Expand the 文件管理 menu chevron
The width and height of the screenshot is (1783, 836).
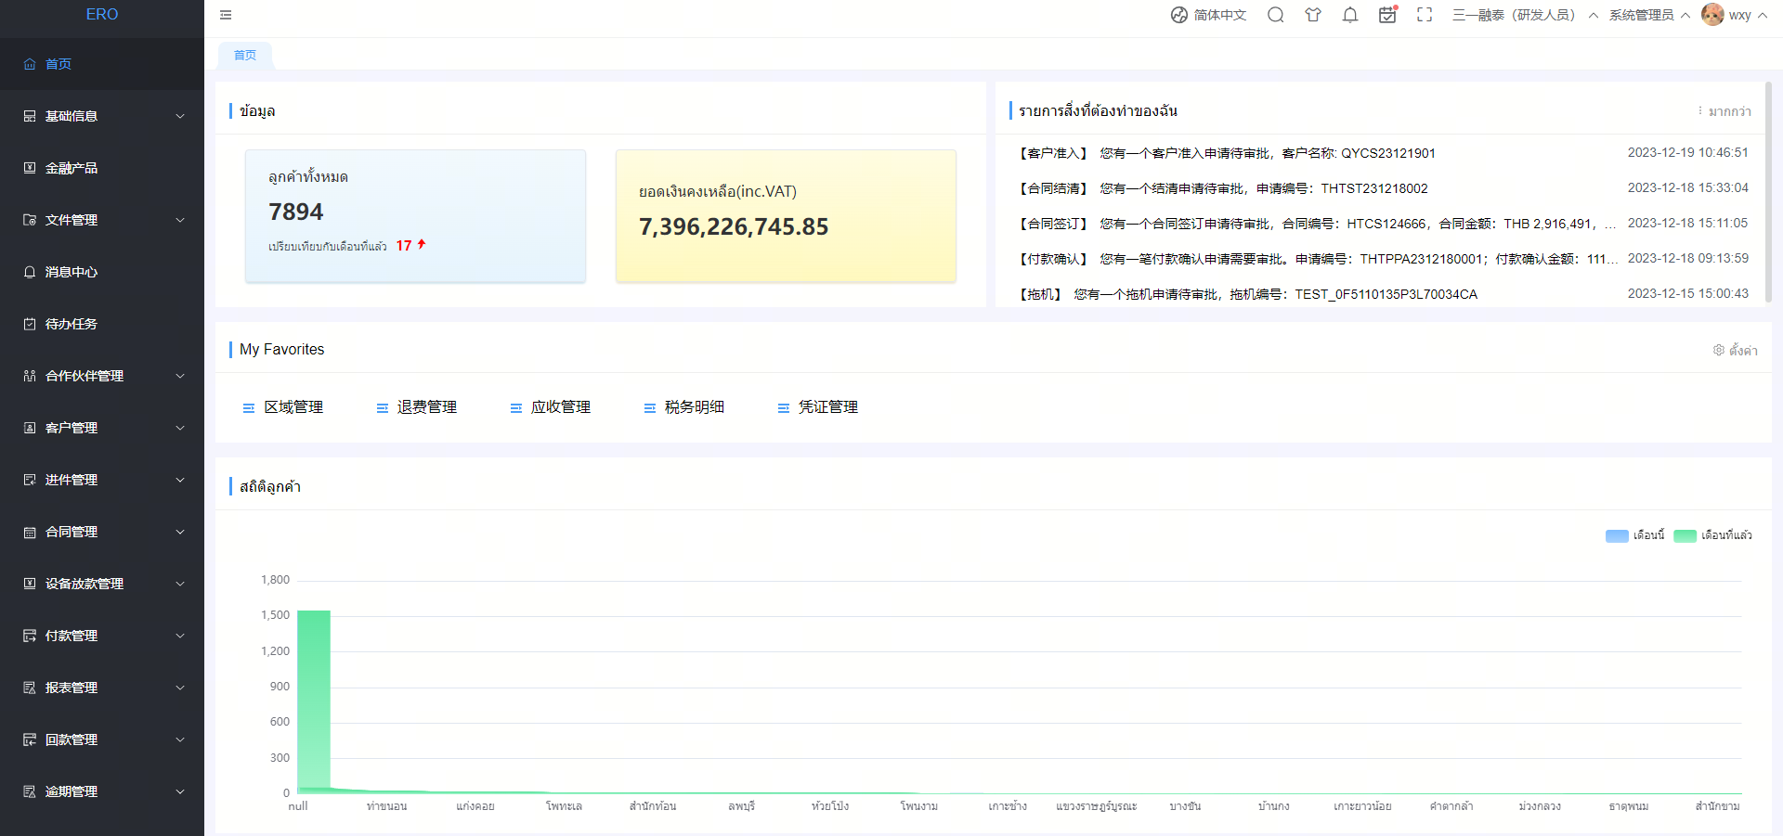pos(180,220)
